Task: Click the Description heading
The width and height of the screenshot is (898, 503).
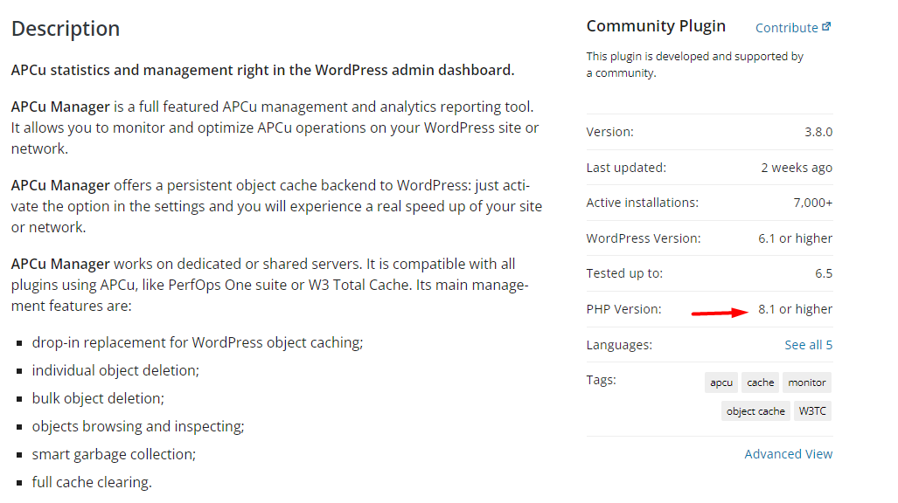Action: click(x=66, y=29)
